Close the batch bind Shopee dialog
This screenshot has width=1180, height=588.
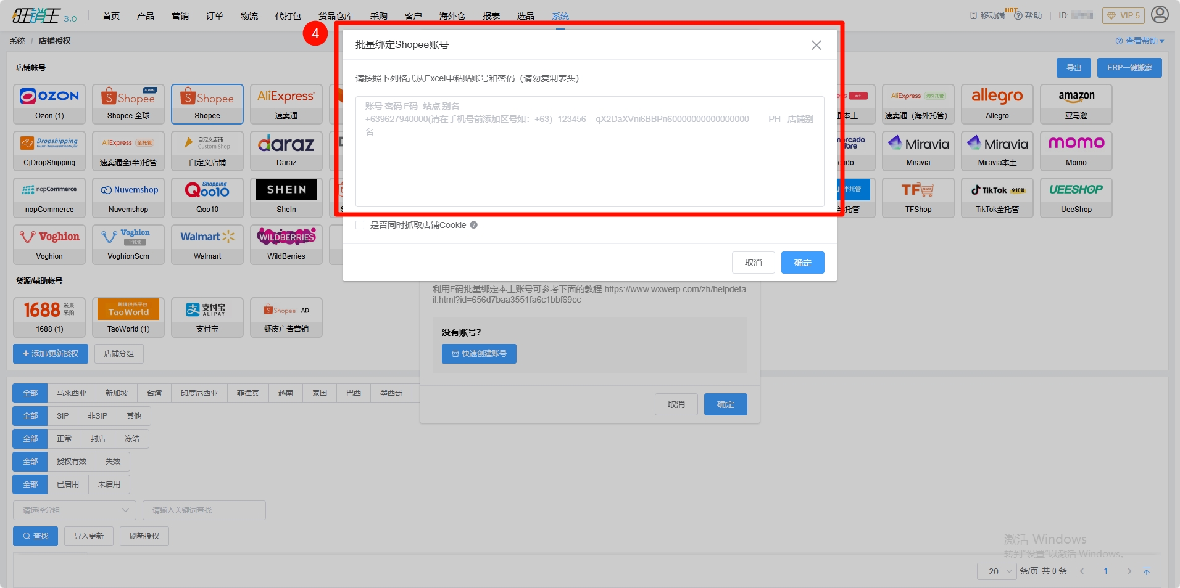click(816, 45)
